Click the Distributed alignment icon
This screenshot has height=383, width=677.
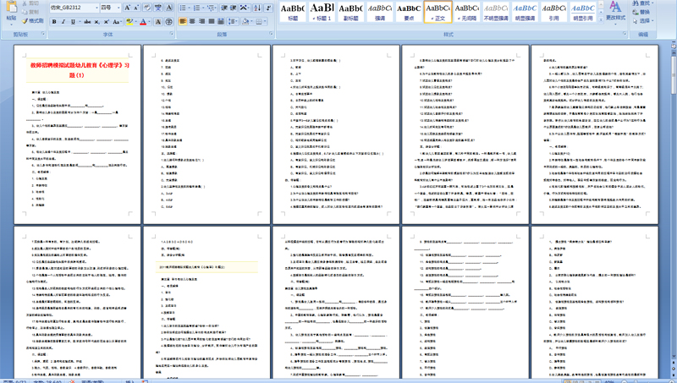(221, 21)
